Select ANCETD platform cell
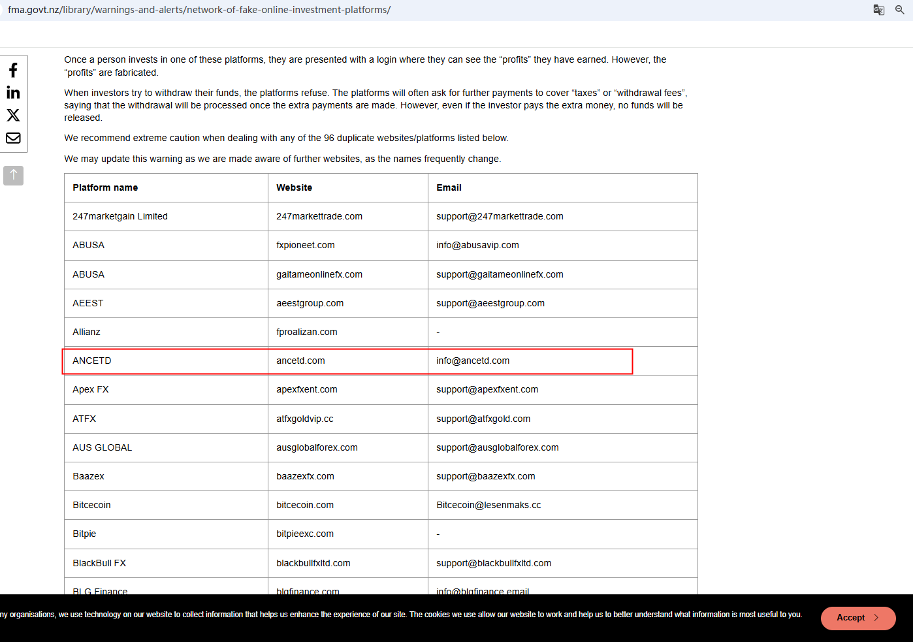 click(166, 361)
